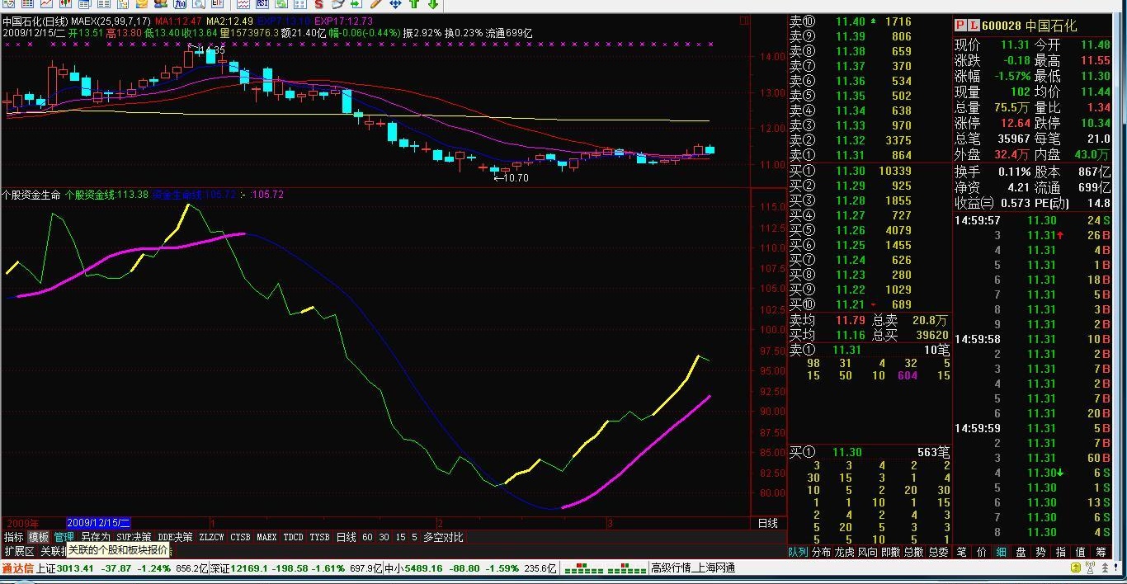Click the 通达信 logo in status bar
1127x584 pixels.
(x=17, y=568)
